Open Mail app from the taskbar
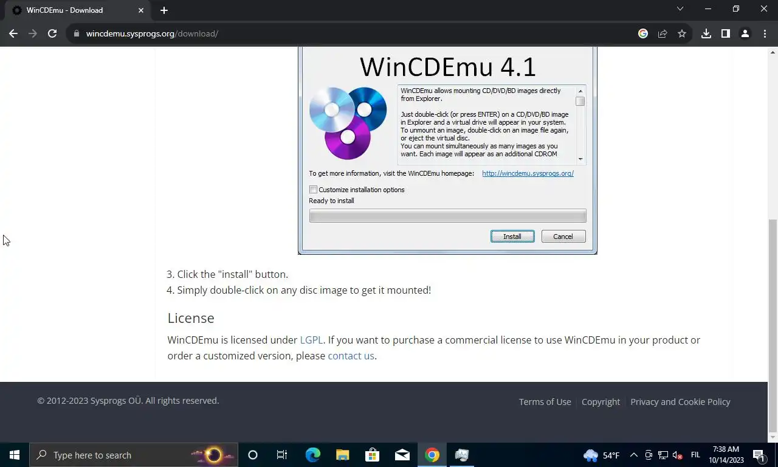The image size is (778, 467). coord(402,455)
